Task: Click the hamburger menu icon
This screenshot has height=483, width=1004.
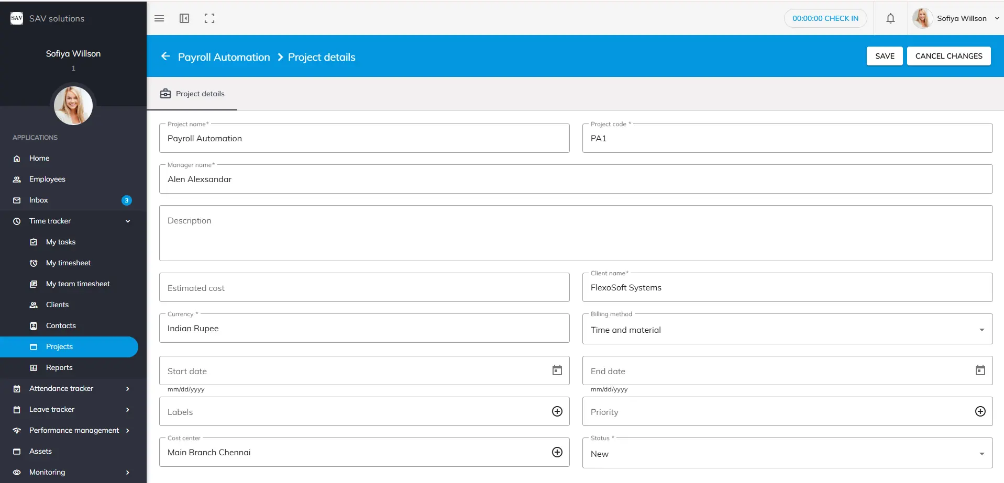Action: [x=159, y=18]
